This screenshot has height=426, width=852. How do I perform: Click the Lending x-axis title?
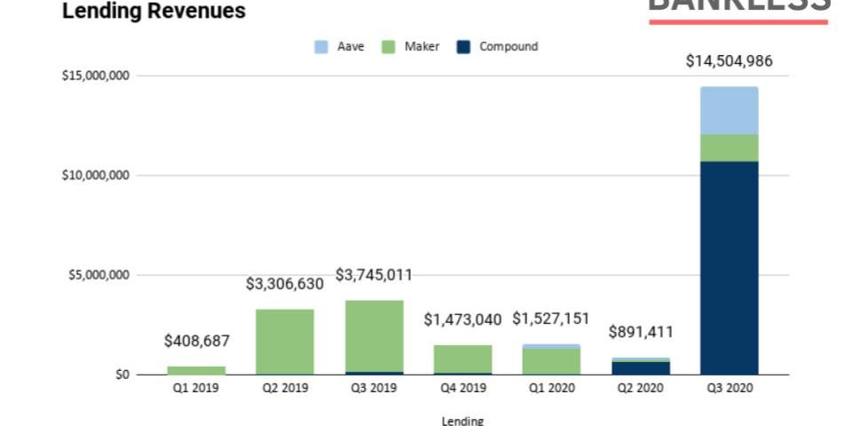462,421
